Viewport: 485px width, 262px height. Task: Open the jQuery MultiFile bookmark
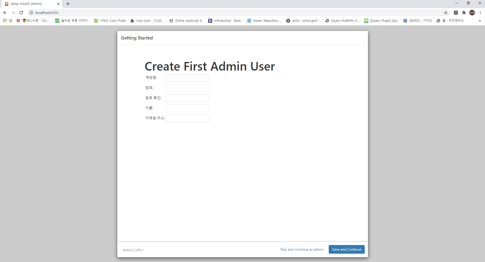pos(342,21)
